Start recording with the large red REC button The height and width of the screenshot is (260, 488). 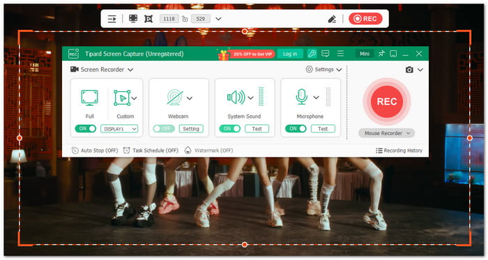[387, 102]
